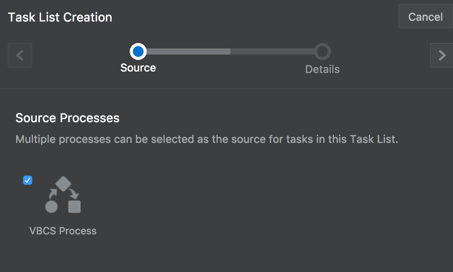
Task: Click the diamond shape in process icon
Action: coord(63,184)
